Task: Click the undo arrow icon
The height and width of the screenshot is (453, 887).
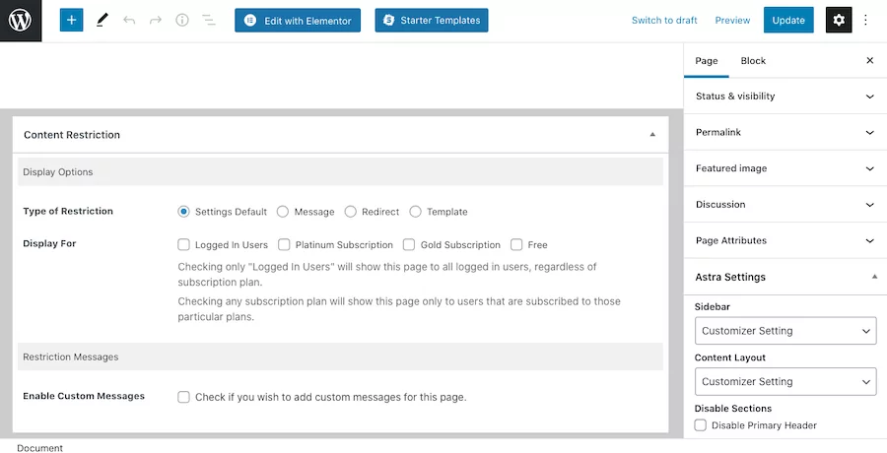Action: pyautogui.click(x=129, y=20)
